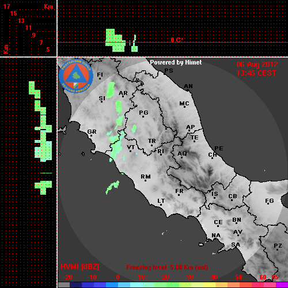Click the BN city label
Image resolution: width=288 pixels, height=288 pixels.
pos(237,219)
